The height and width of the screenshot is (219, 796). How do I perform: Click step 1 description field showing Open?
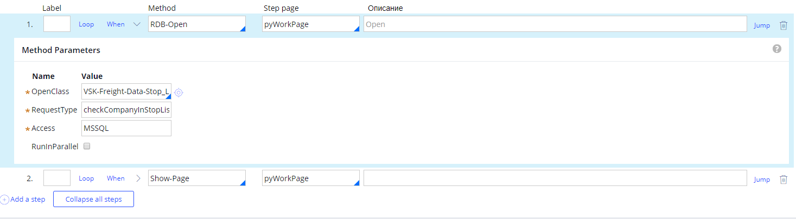click(x=555, y=24)
